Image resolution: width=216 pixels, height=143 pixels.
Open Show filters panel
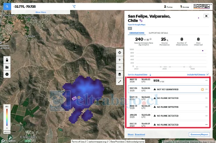point(41,12)
